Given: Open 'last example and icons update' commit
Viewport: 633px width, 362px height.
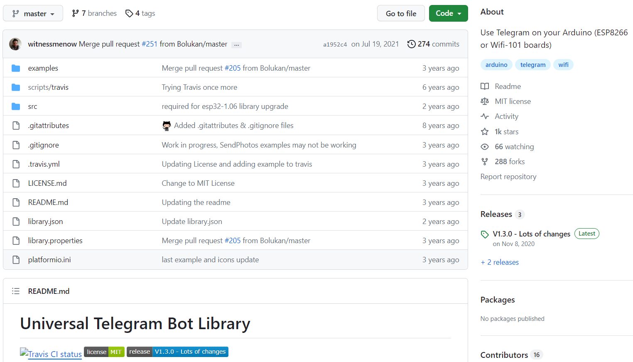Looking at the screenshot, I should pos(210,260).
